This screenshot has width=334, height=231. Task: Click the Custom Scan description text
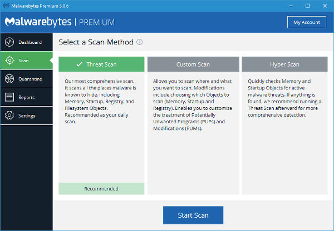[x=193, y=105]
